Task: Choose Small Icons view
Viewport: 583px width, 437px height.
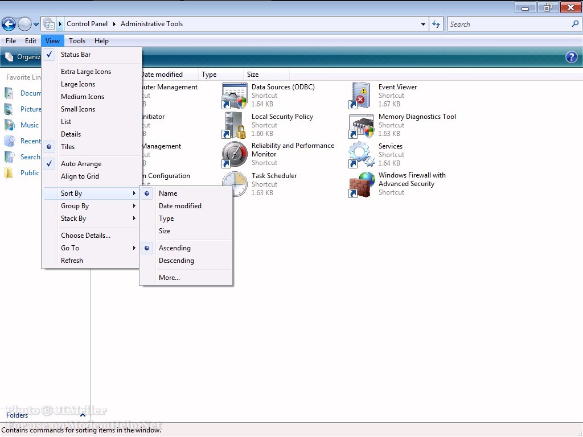Action: click(x=92, y=109)
